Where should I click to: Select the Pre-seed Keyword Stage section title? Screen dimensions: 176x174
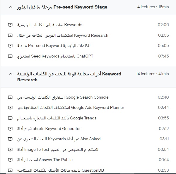click(62, 7)
